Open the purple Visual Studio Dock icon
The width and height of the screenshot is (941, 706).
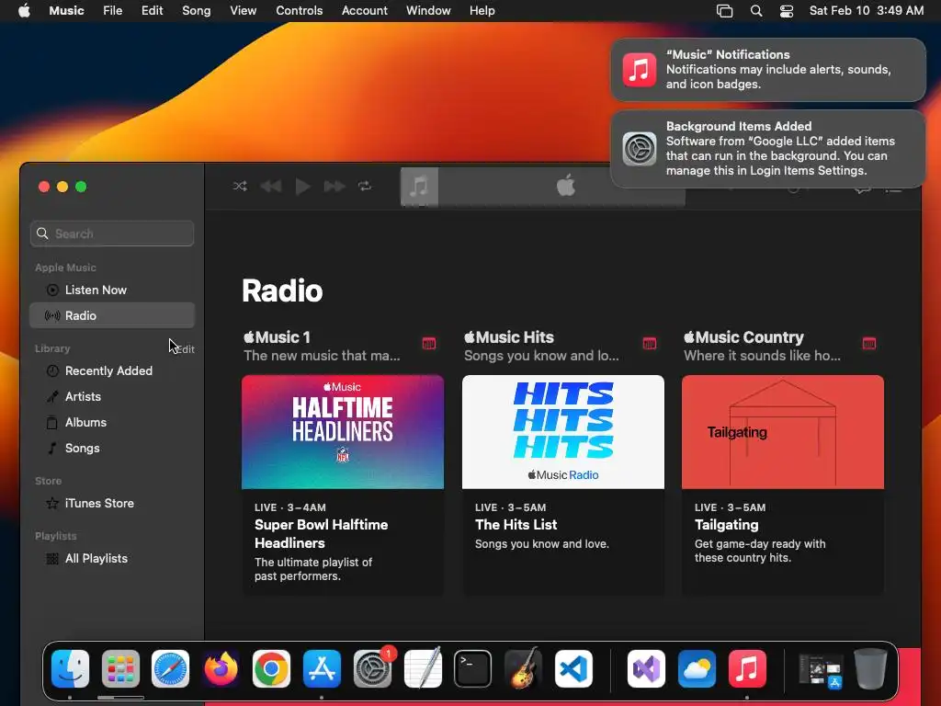(646, 669)
